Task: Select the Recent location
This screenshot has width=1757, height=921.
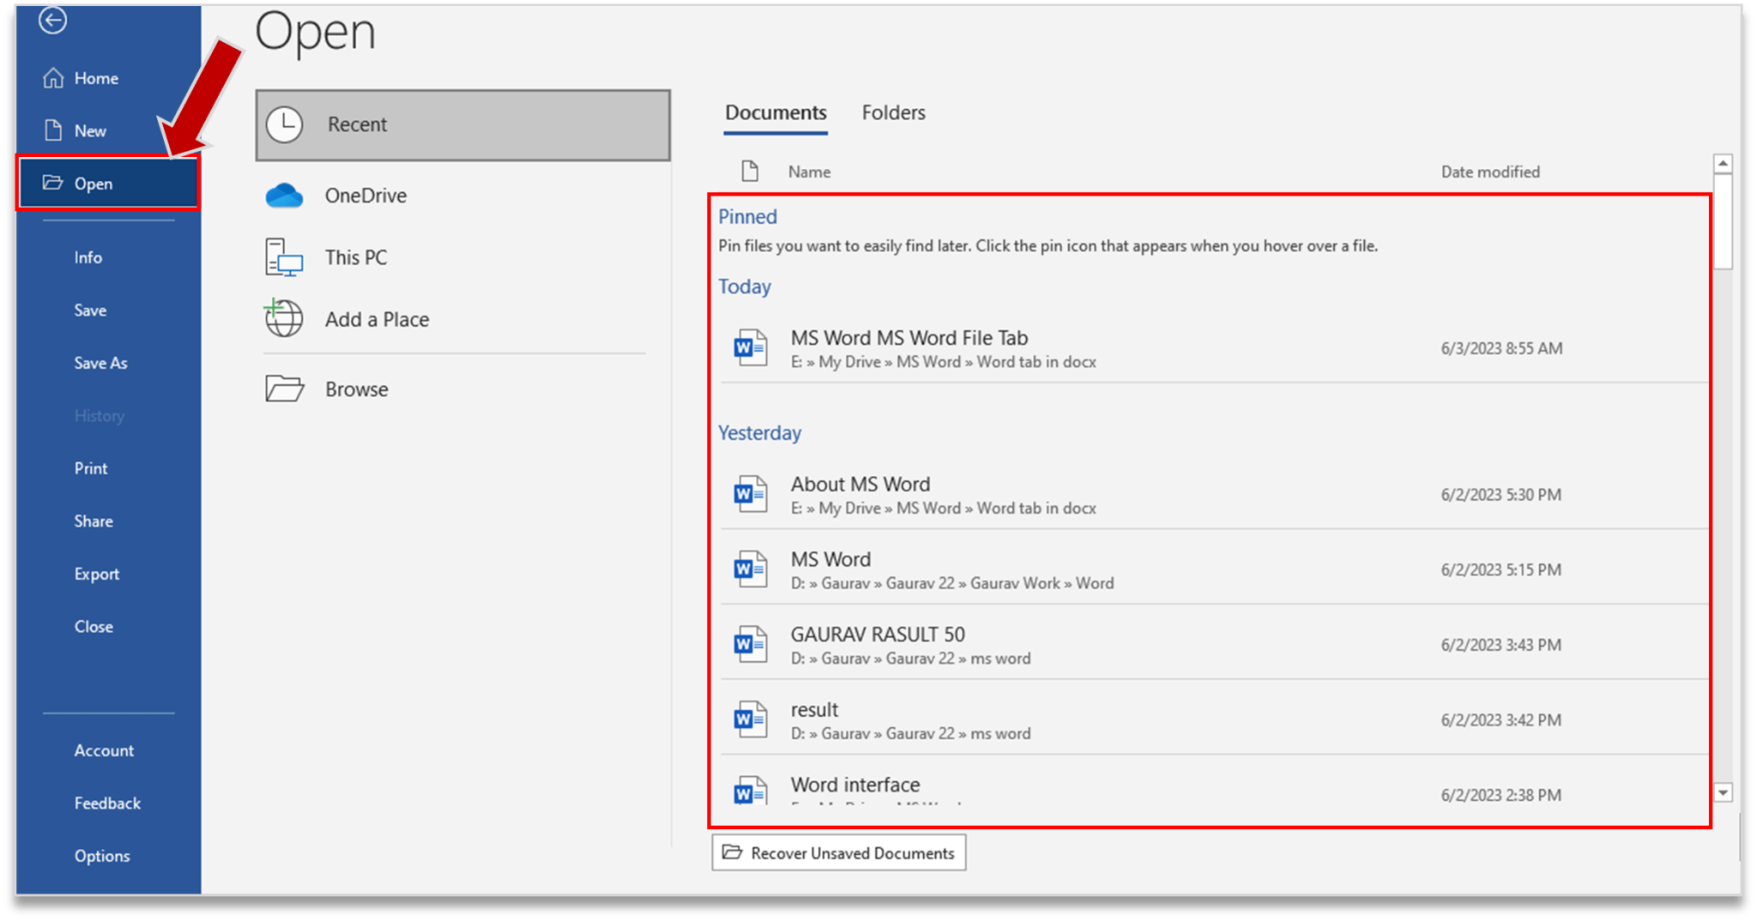Action: 462,125
